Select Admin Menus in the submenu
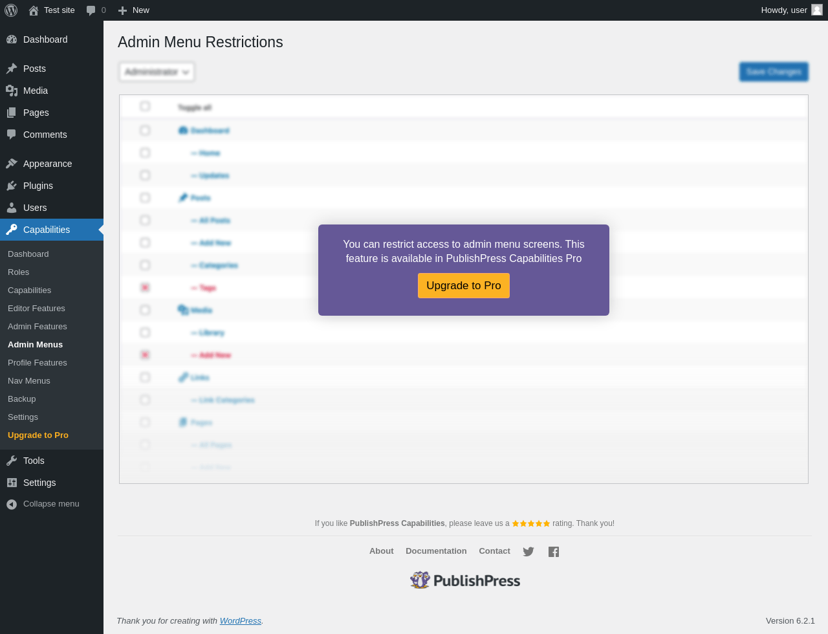Screen dimensions: 828x634 coord(36,345)
